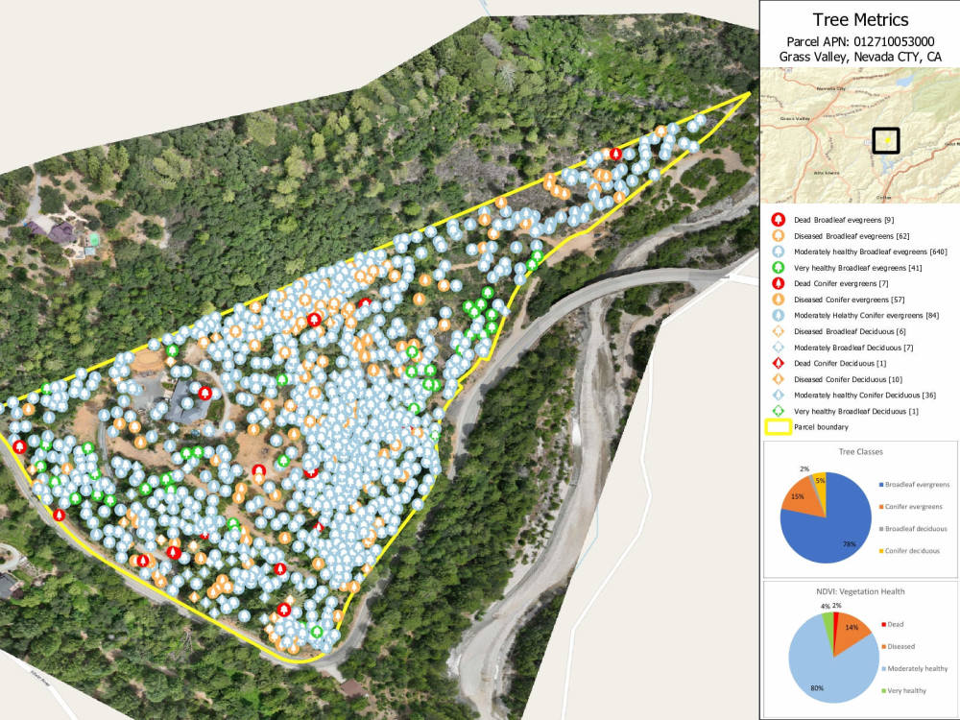Click the orange Diseased swatch in NDVI legend

click(x=883, y=646)
